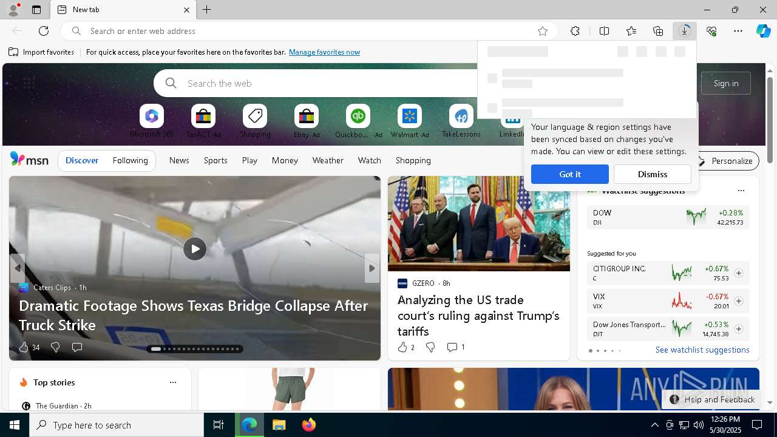Open the DOW stock row
Viewport: 777px width, 437px height.
(x=668, y=217)
